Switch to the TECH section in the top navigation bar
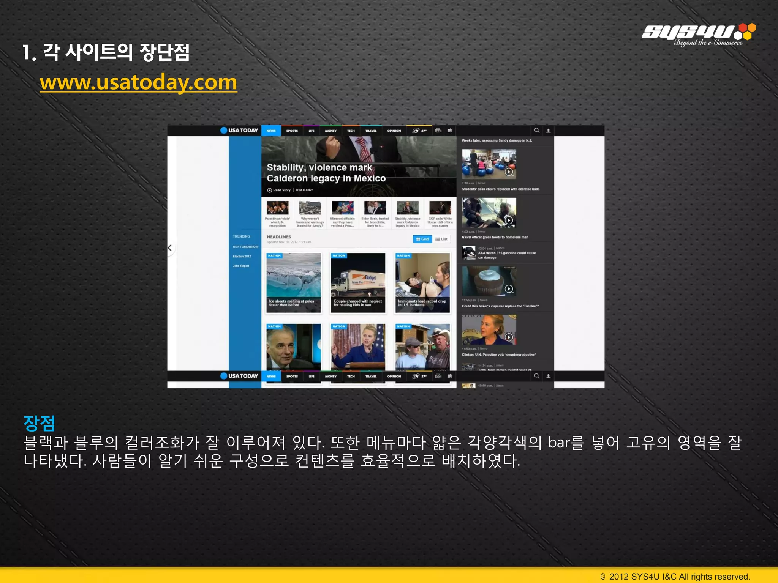778x583 pixels. point(351,131)
